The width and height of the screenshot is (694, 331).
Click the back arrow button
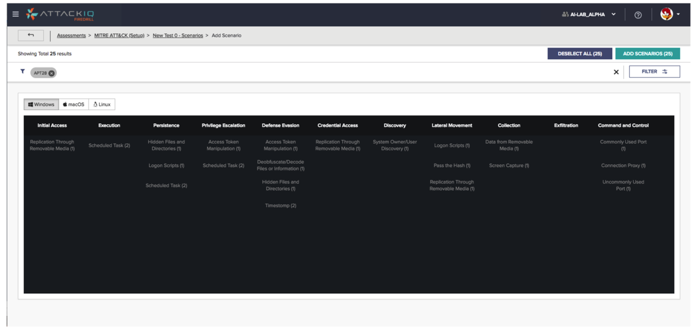(31, 36)
